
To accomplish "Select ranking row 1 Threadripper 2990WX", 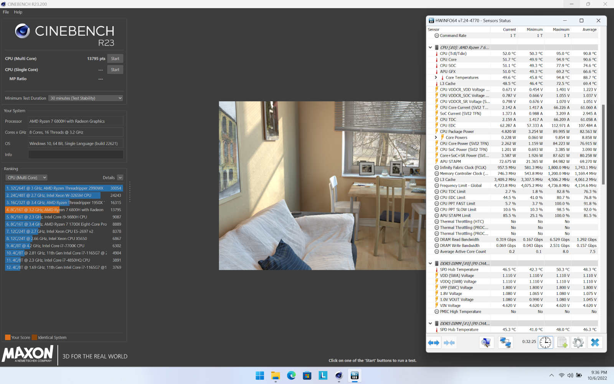I will click(x=64, y=189).
